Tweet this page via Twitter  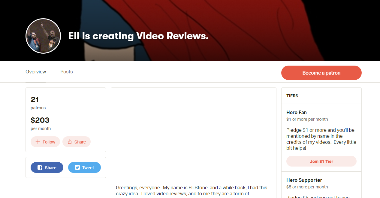pyautogui.click(x=84, y=168)
